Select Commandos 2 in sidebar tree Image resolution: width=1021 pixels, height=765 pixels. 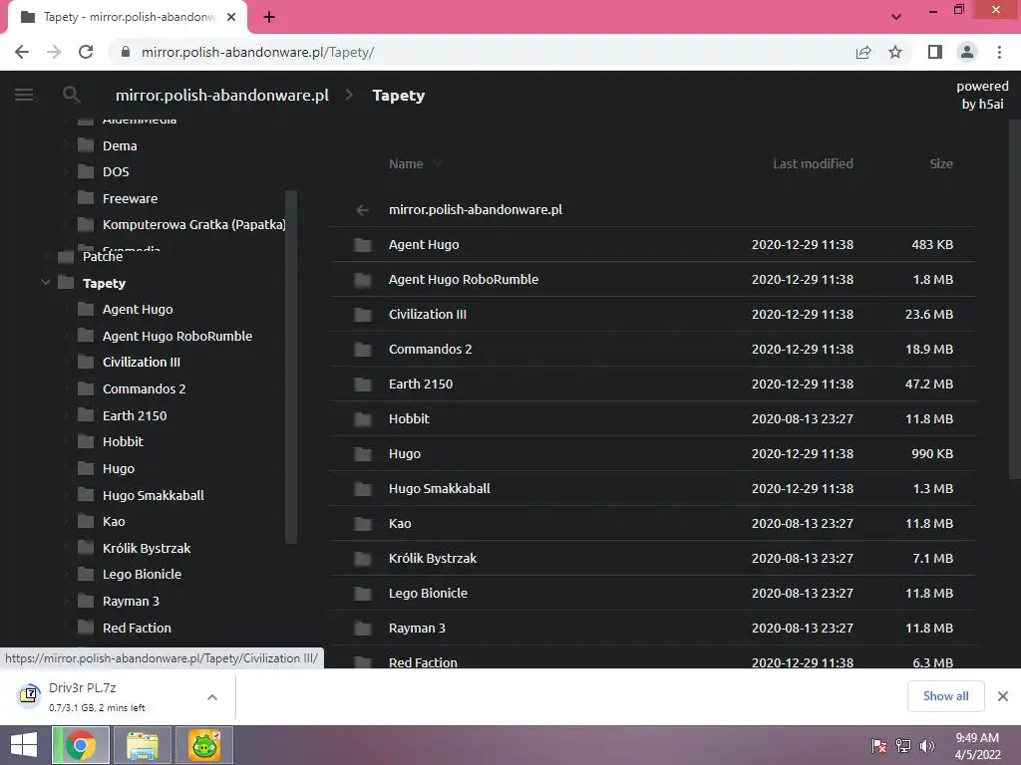(144, 389)
